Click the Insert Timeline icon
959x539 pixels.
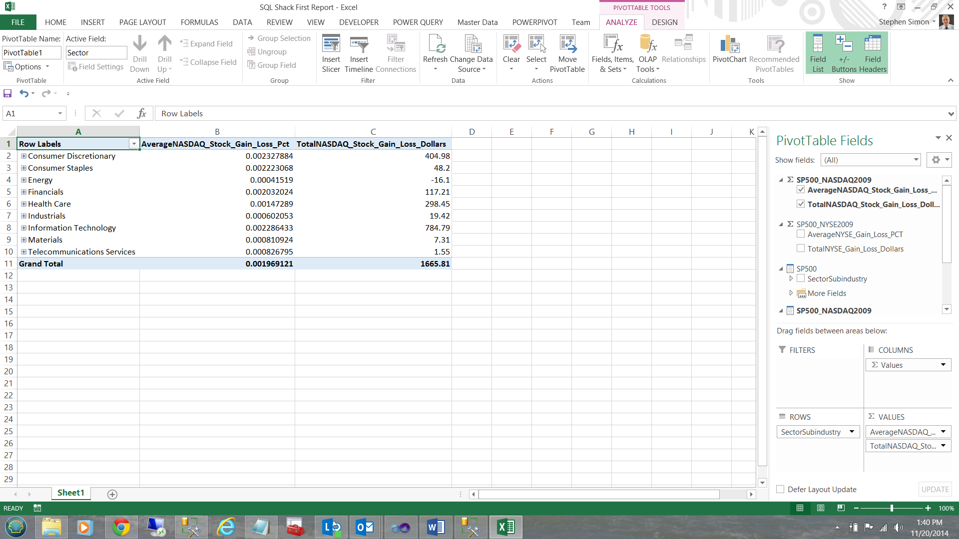tap(359, 45)
